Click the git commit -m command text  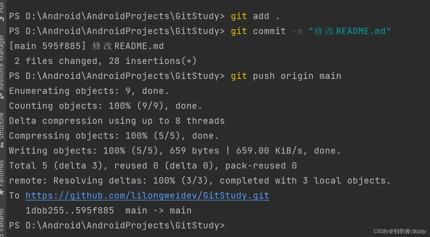pyautogui.click(x=311, y=31)
